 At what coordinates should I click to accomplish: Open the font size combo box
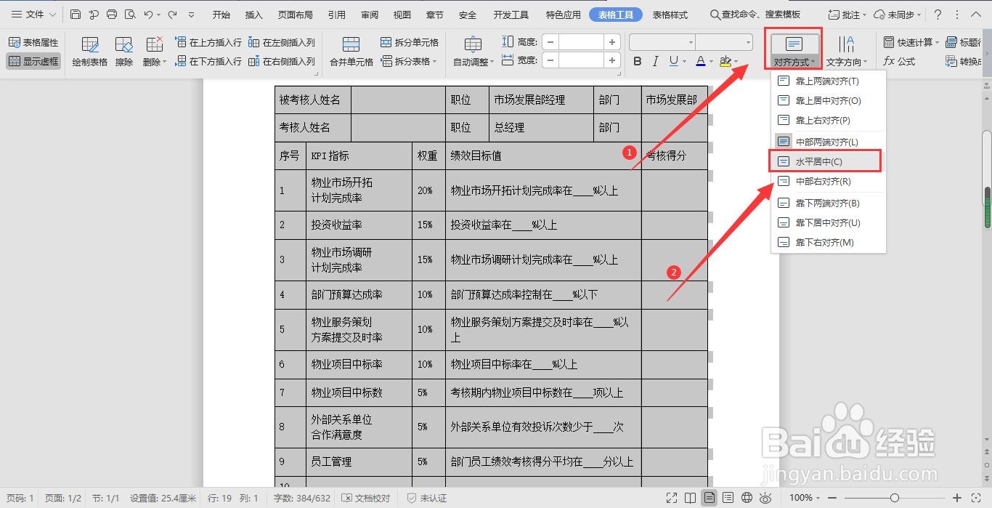[x=724, y=42]
